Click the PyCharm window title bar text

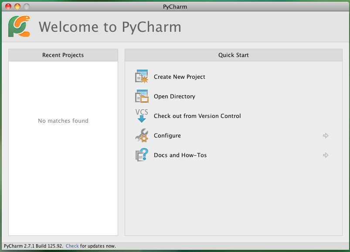coord(175,7)
